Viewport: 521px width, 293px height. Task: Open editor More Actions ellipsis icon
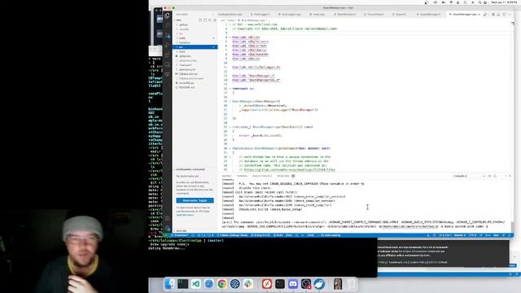pos(509,15)
